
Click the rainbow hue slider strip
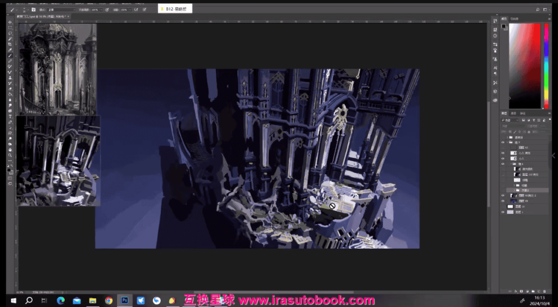coord(545,65)
